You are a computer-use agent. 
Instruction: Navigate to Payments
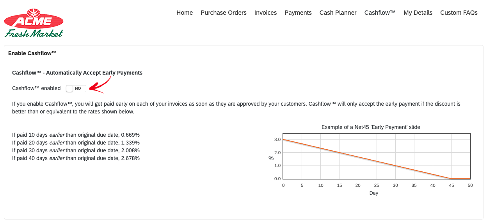click(x=298, y=12)
